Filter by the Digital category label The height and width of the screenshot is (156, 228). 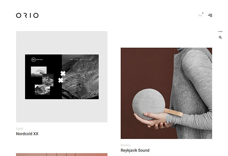coord(19,129)
